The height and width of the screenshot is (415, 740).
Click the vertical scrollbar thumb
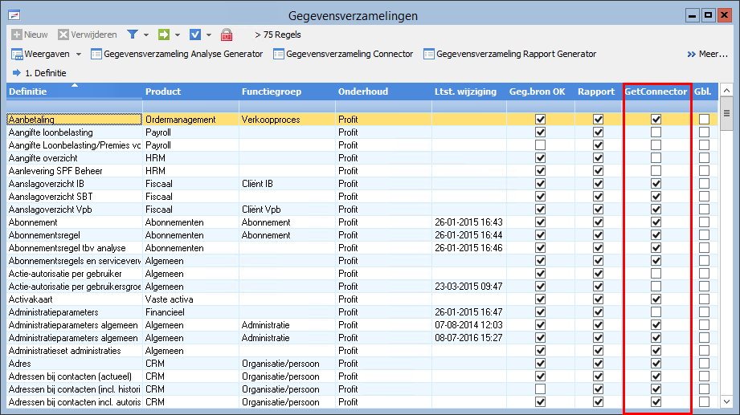(x=727, y=113)
